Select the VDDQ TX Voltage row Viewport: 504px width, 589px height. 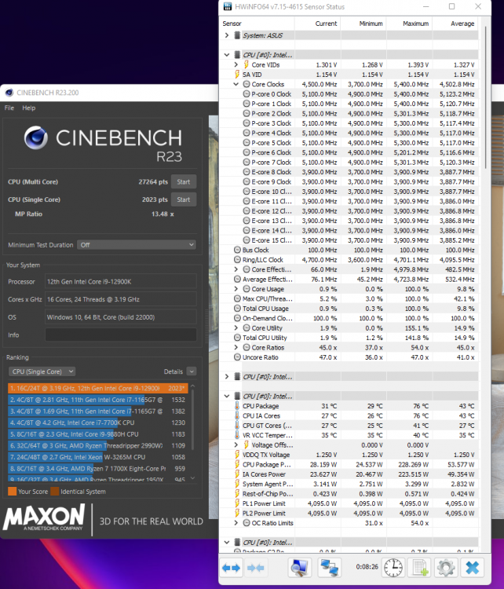pyautogui.click(x=349, y=455)
